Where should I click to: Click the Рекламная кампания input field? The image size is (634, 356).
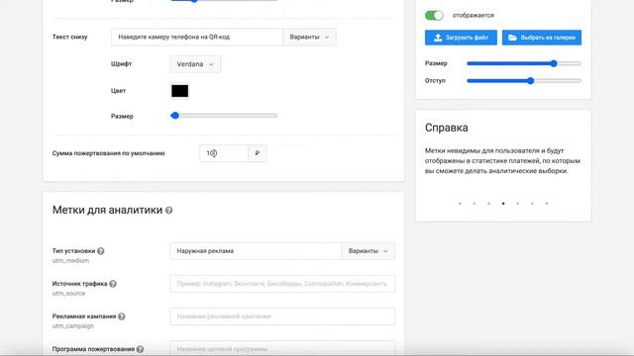pyautogui.click(x=282, y=316)
